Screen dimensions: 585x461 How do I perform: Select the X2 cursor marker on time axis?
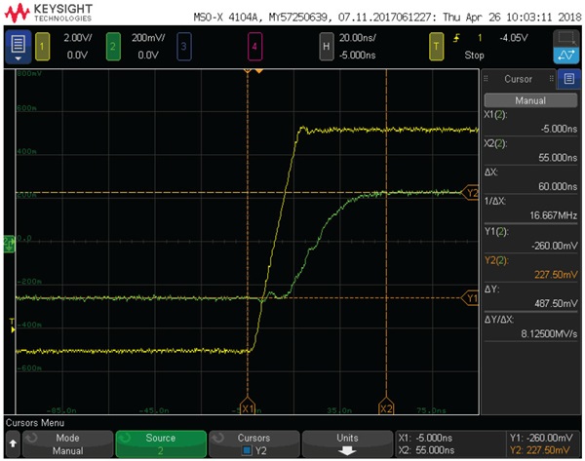[x=386, y=406]
